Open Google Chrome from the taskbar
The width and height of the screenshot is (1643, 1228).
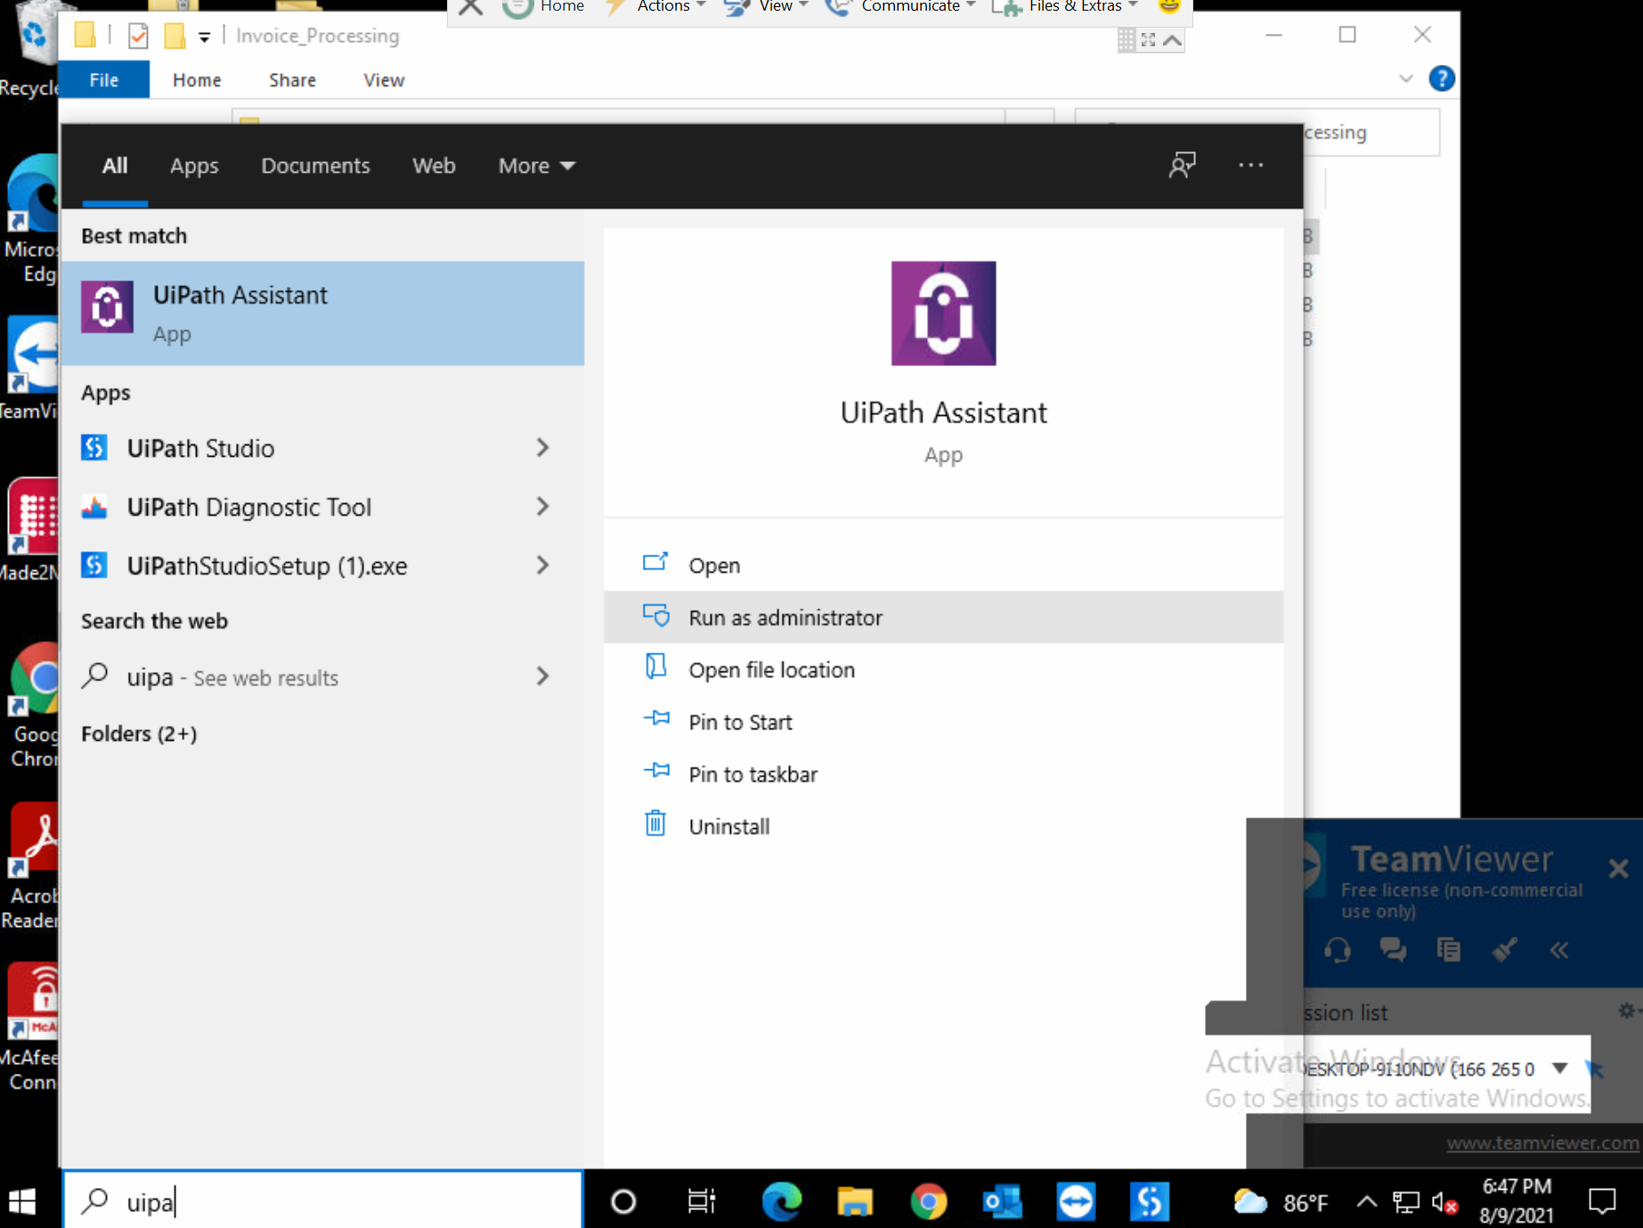click(x=929, y=1201)
